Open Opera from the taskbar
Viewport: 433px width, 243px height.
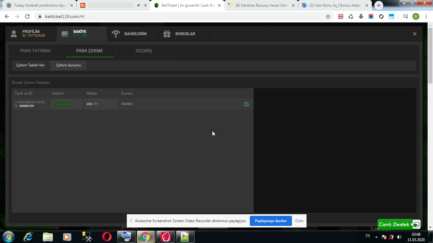point(107,237)
